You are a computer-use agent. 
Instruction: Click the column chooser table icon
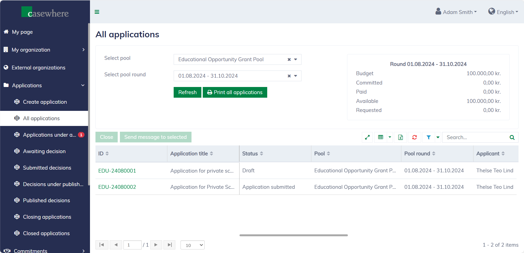pyautogui.click(x=381, y=137)
